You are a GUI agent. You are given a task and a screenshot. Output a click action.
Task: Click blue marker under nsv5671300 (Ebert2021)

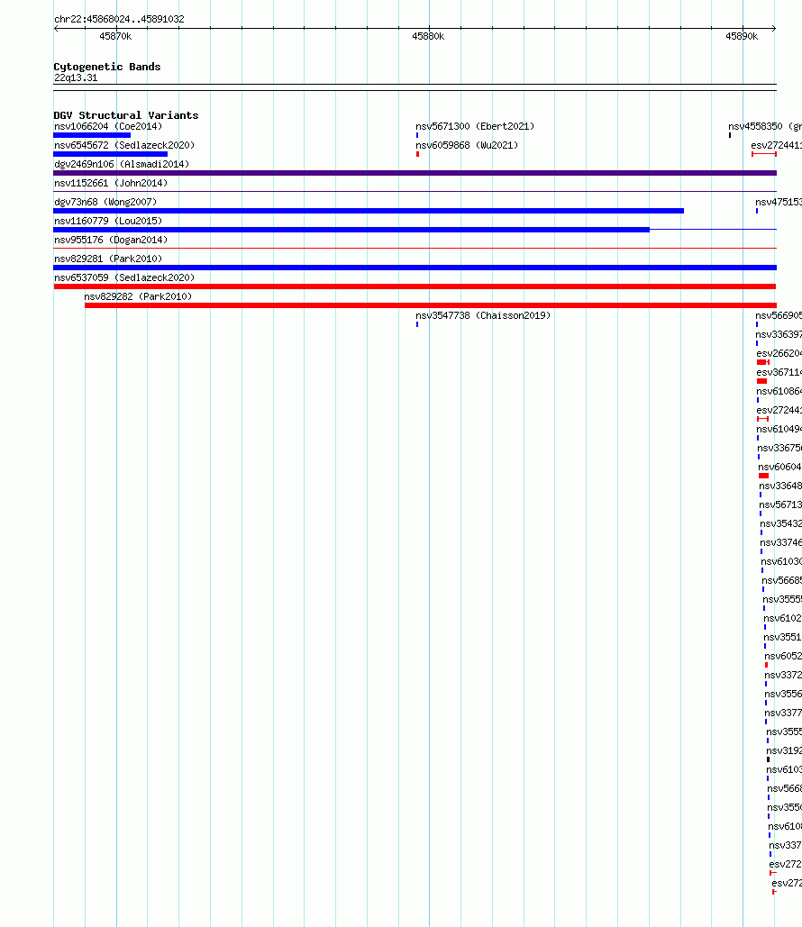click(417, 135)
